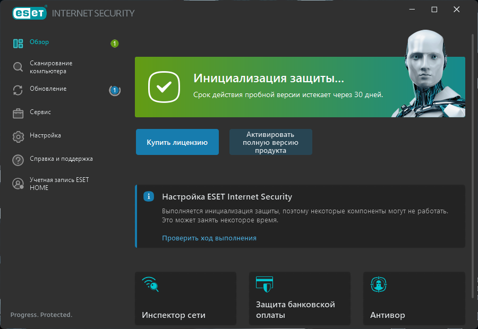
Task: Click the Update refresh arrows icon
Action: (18, 90)
